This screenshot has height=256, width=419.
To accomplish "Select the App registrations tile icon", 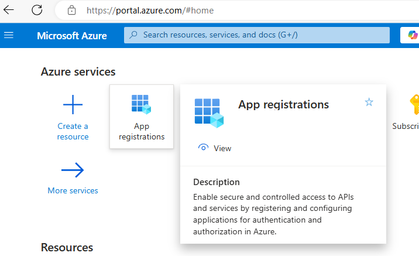I will (141, 104).
